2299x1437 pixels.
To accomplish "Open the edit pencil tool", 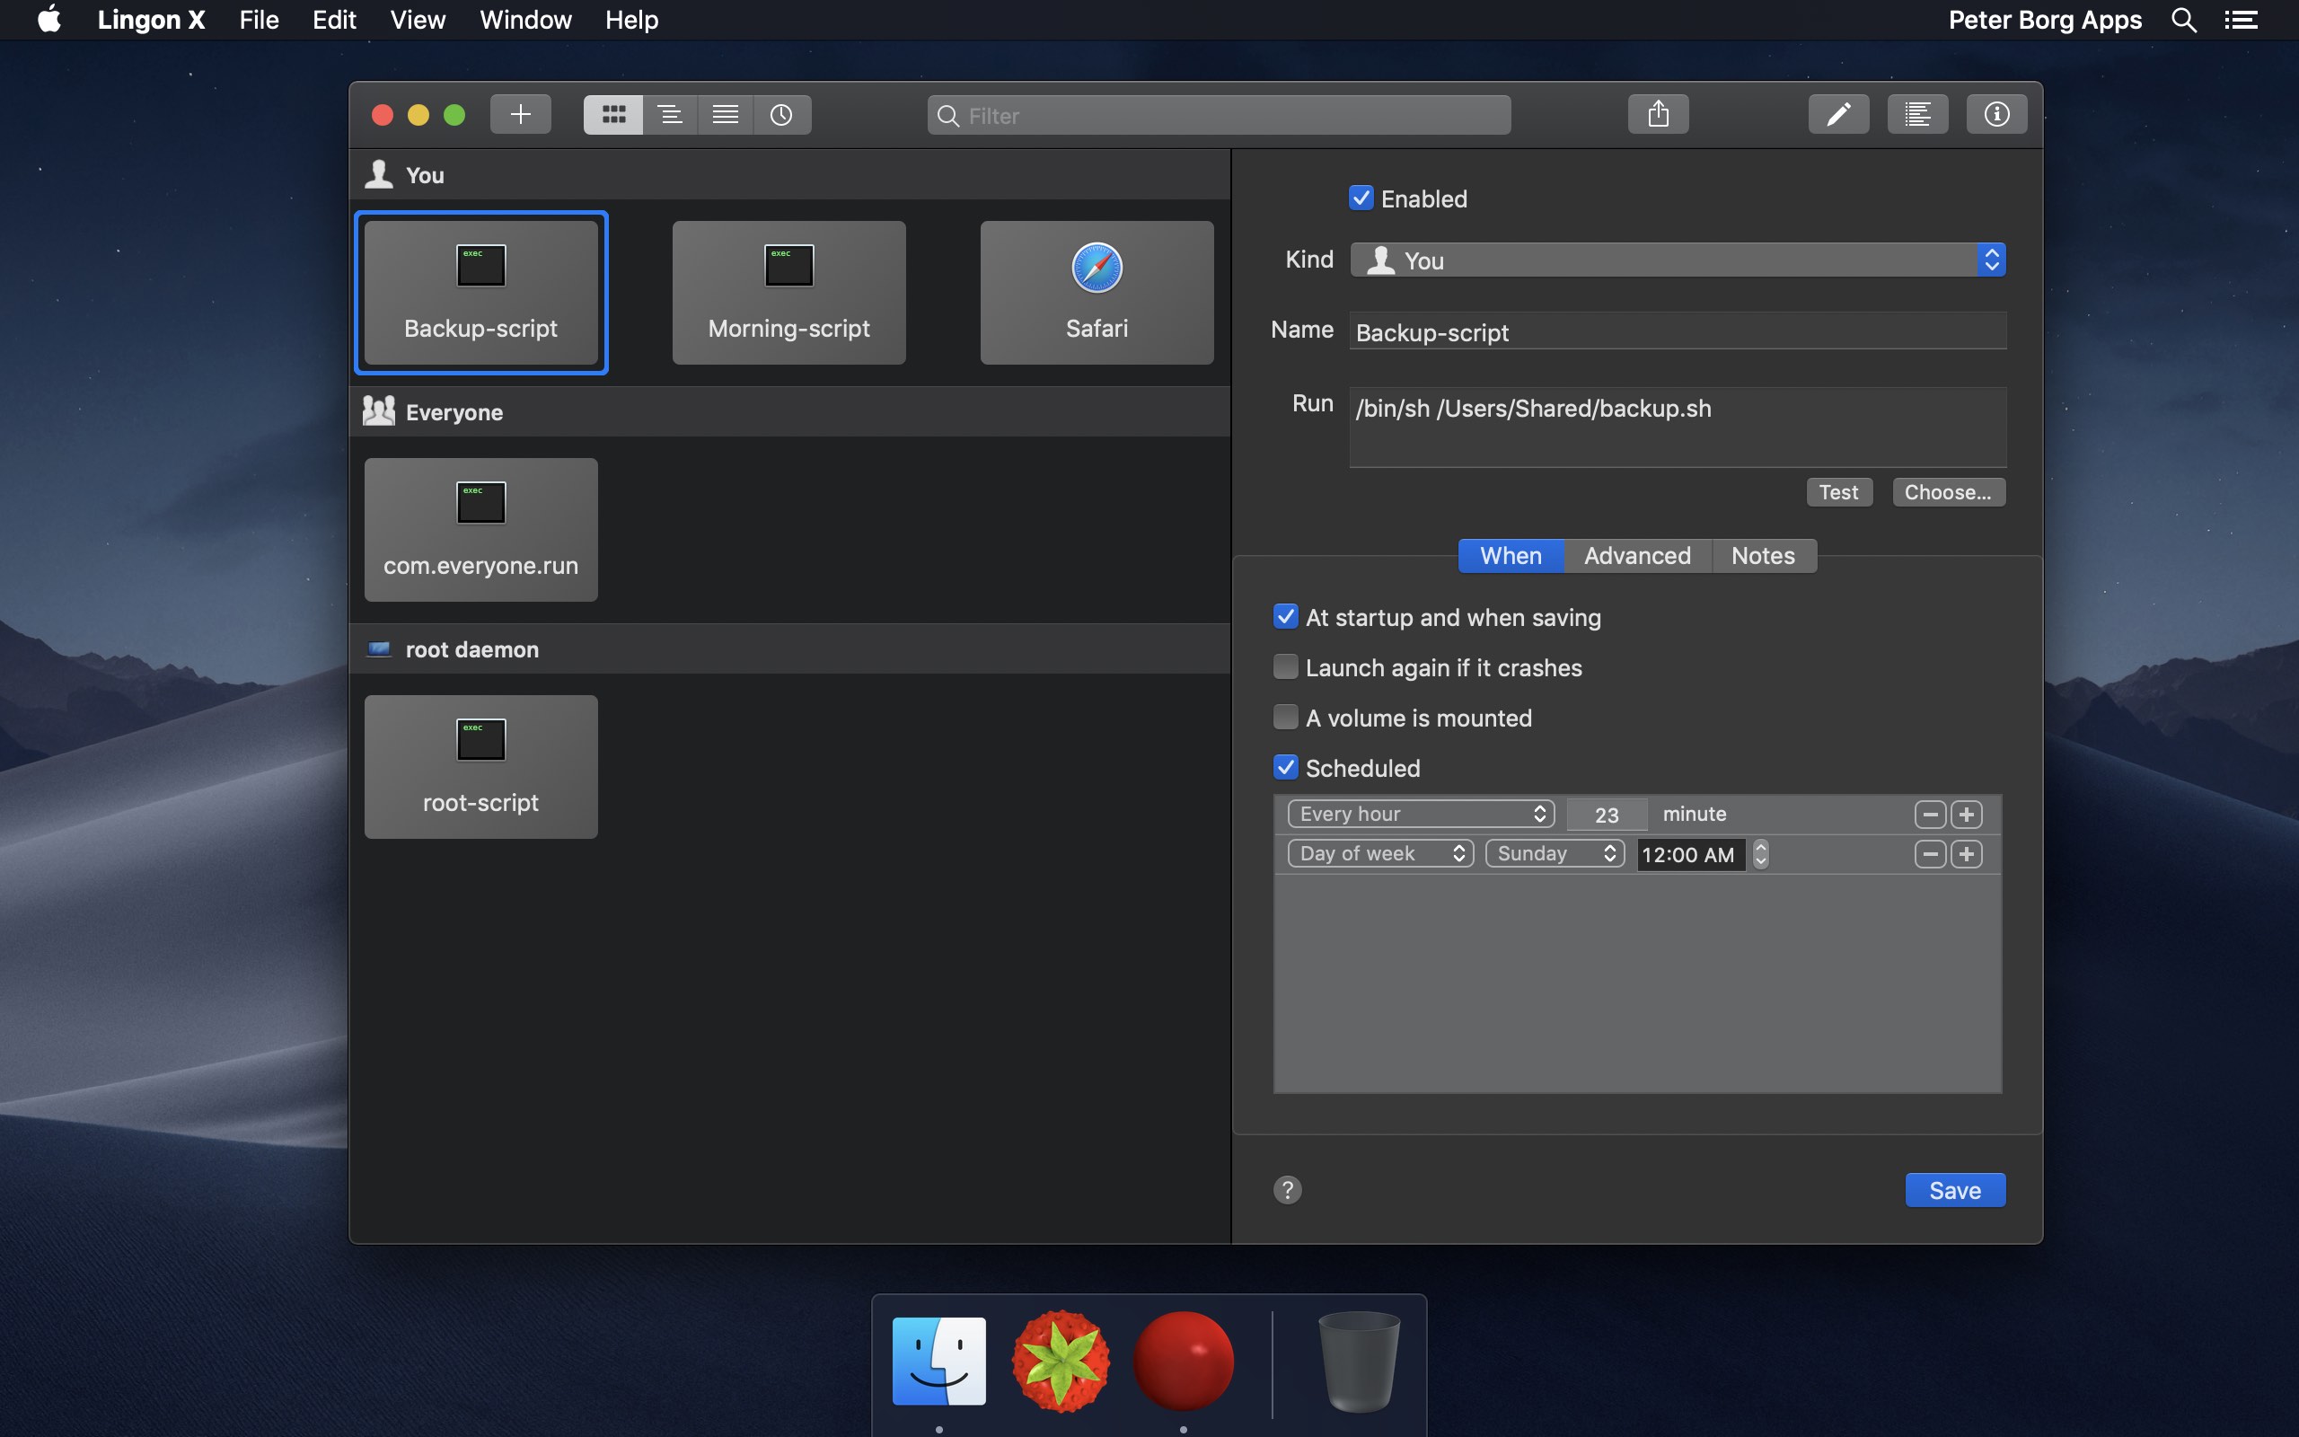I will [x=1839, y=113].
